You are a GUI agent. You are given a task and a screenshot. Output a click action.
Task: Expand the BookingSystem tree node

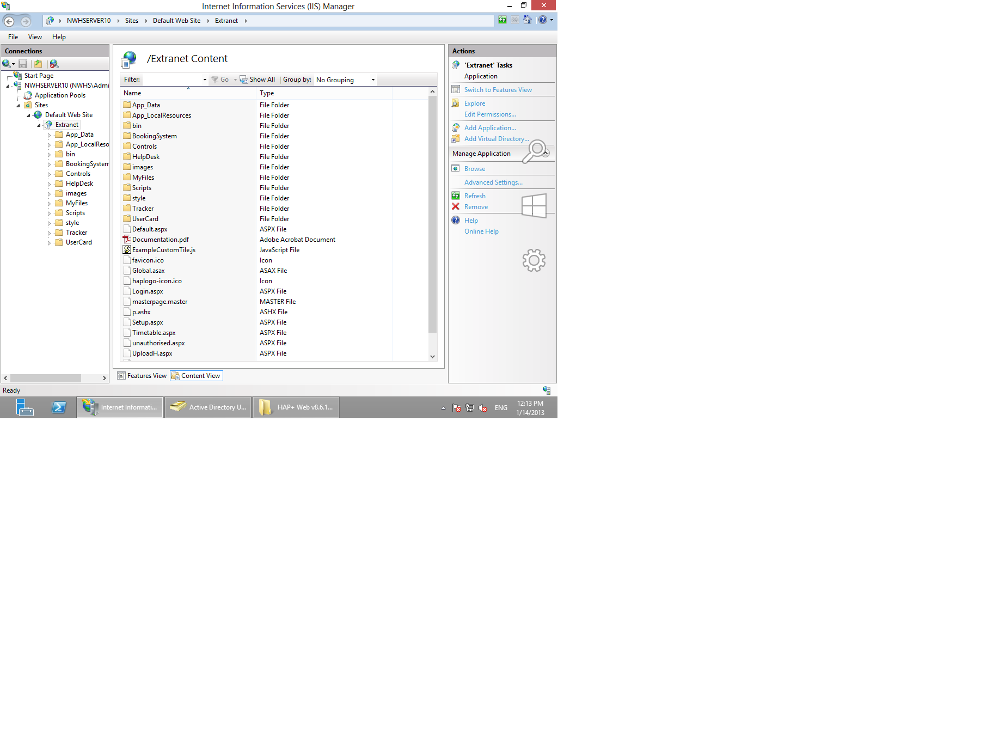49,163
